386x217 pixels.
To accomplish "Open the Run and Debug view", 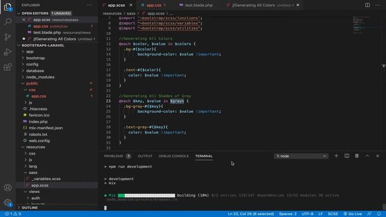I will [x=8, y=52].
